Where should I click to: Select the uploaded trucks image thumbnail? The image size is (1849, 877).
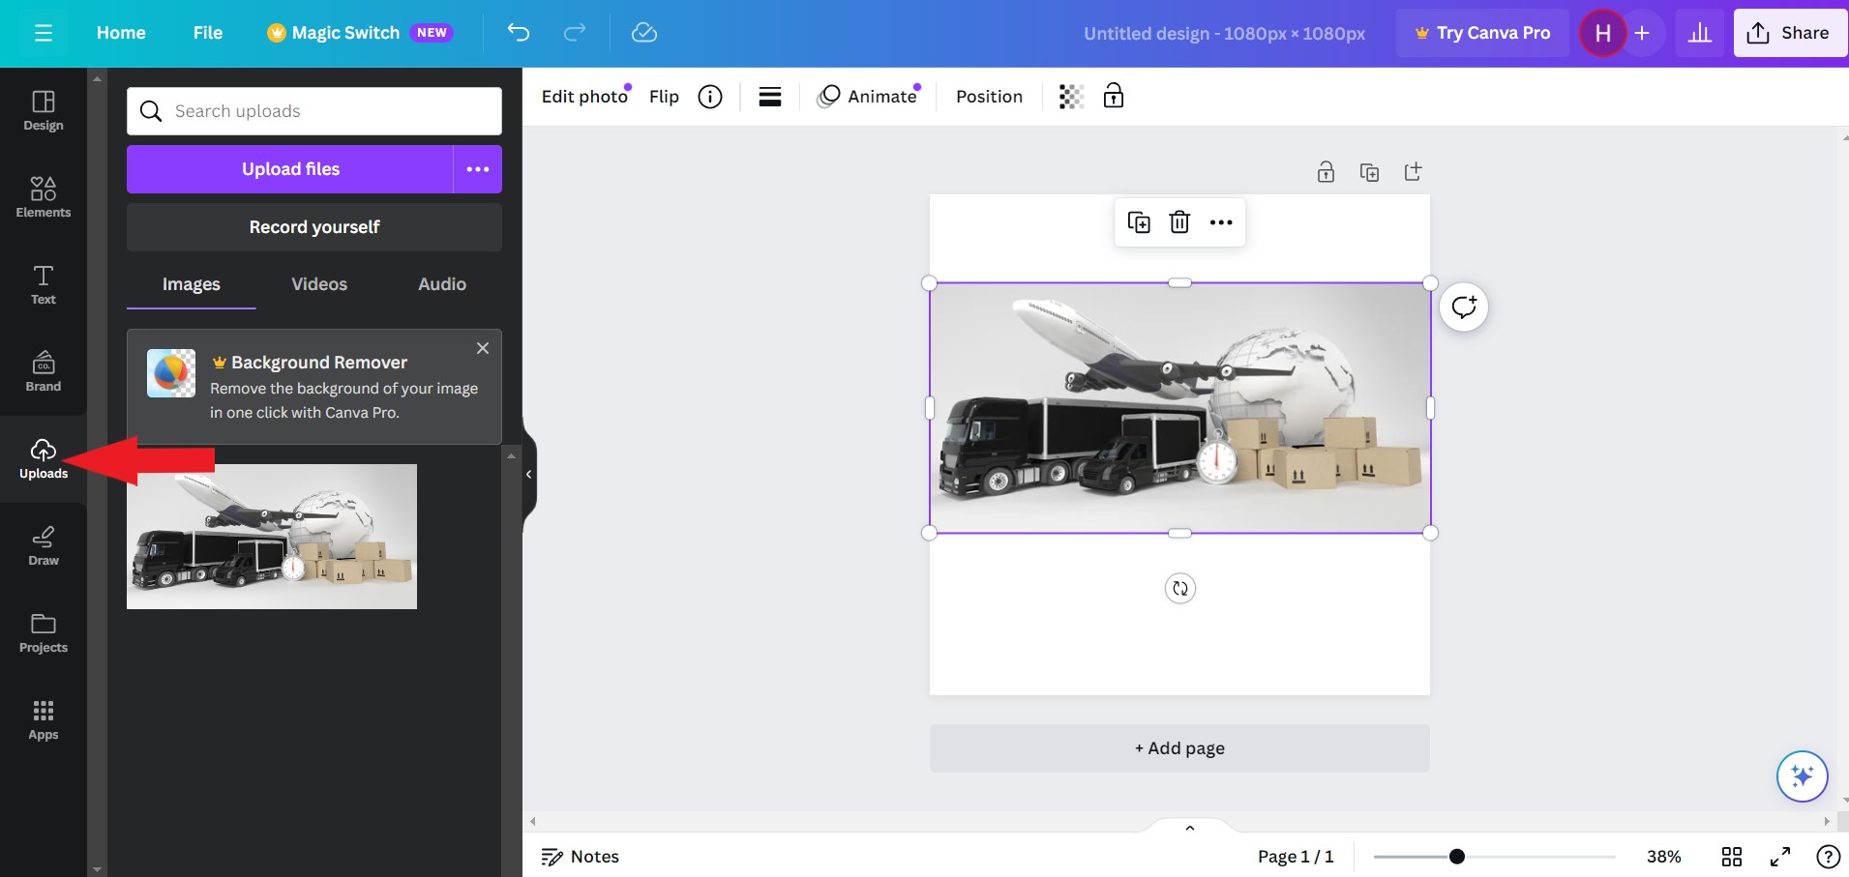(272, 536)
